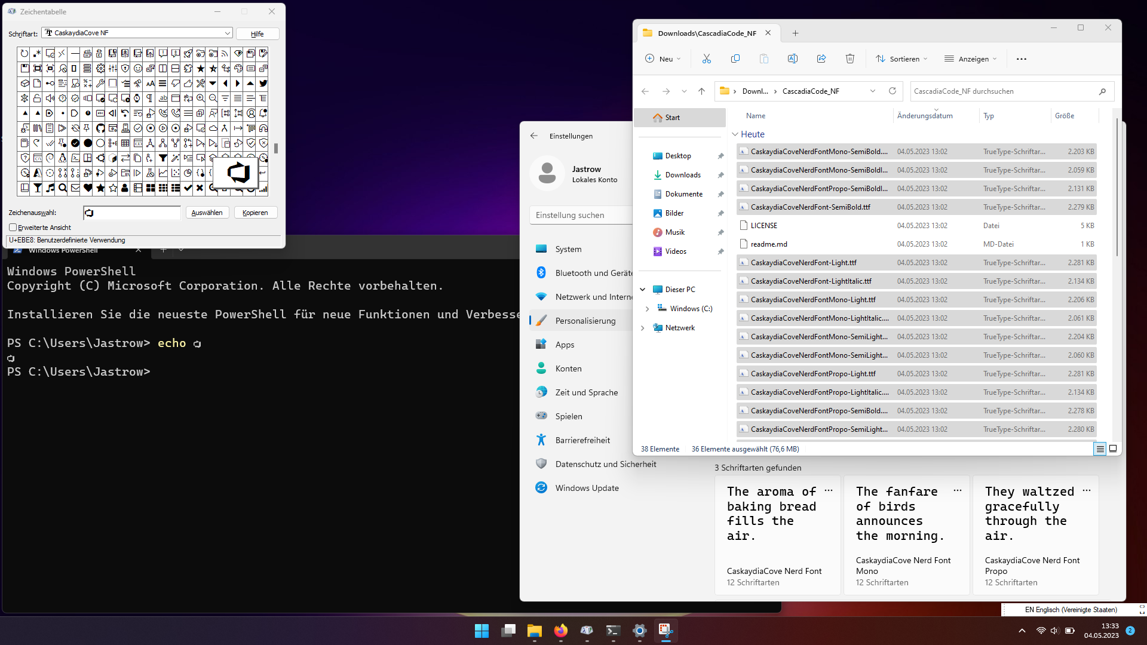The height and width of the screenshot is (645, 1147).
Task: Click the Copy icon in Explorer toolbar
Action: pos(735,59)
